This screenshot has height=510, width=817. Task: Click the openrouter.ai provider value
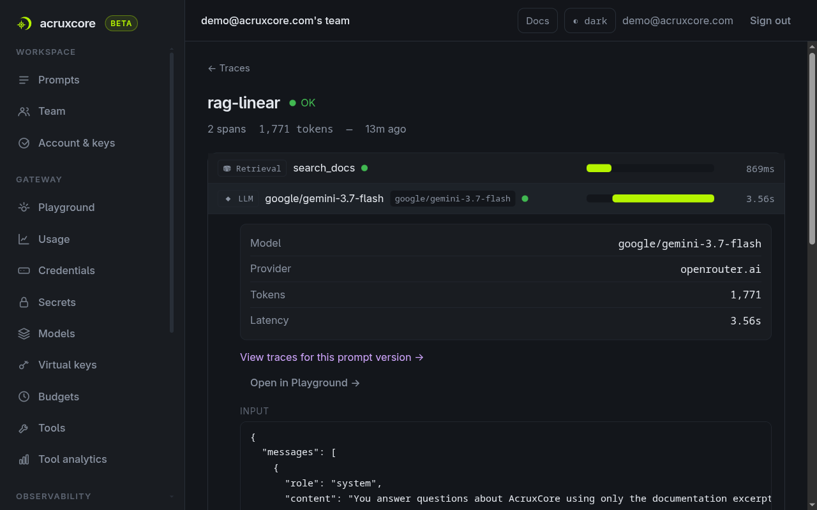coord(721,269)
